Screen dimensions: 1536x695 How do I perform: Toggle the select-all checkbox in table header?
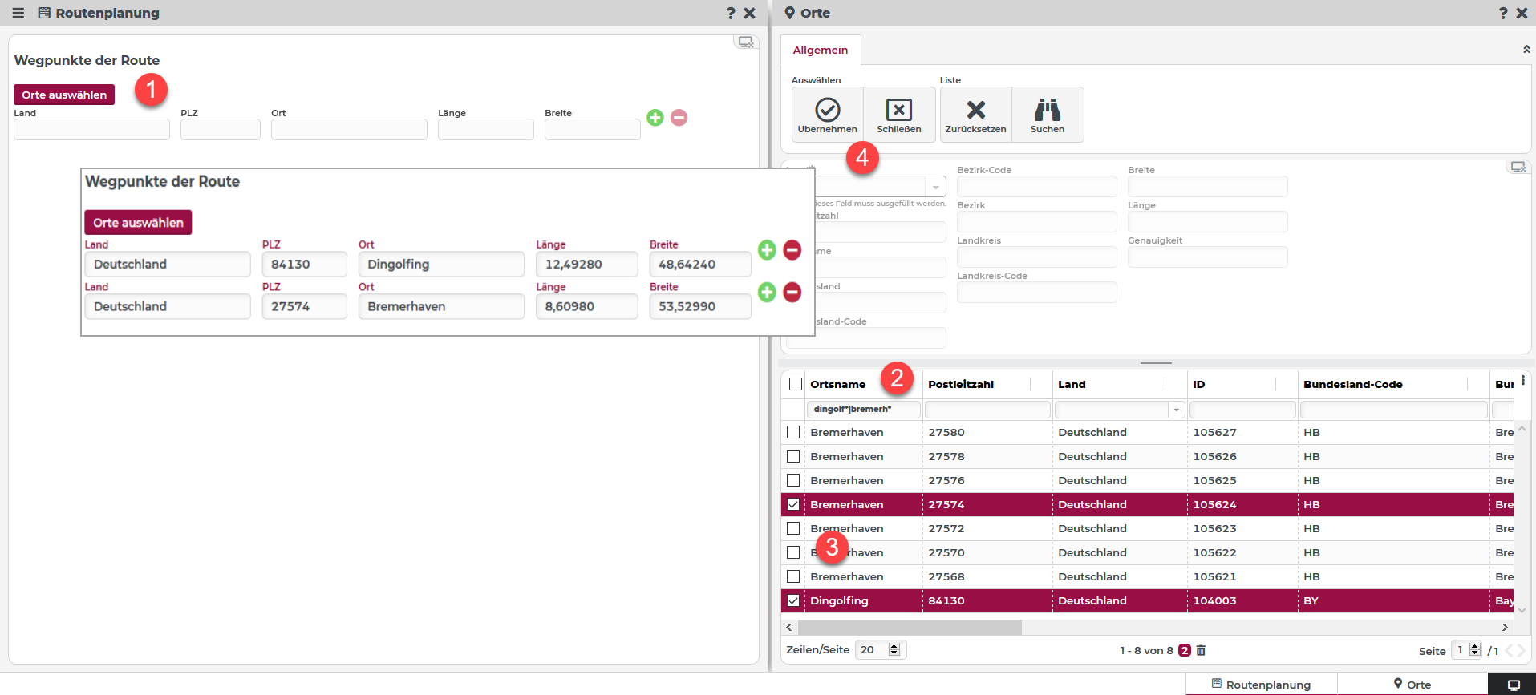click(x=795, y=384)
